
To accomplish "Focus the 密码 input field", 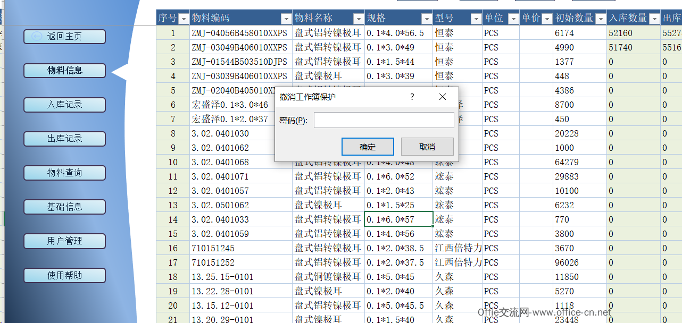I will click(384, 120).
